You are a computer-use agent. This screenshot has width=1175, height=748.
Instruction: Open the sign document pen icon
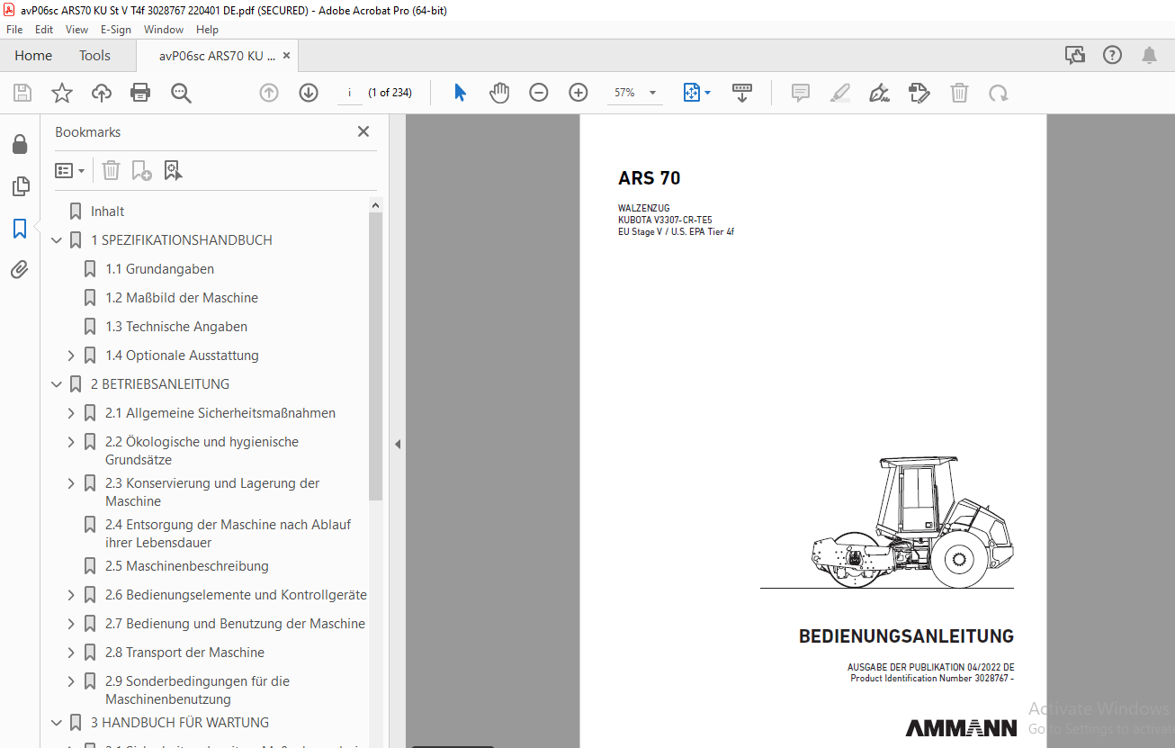click(880, 93)
